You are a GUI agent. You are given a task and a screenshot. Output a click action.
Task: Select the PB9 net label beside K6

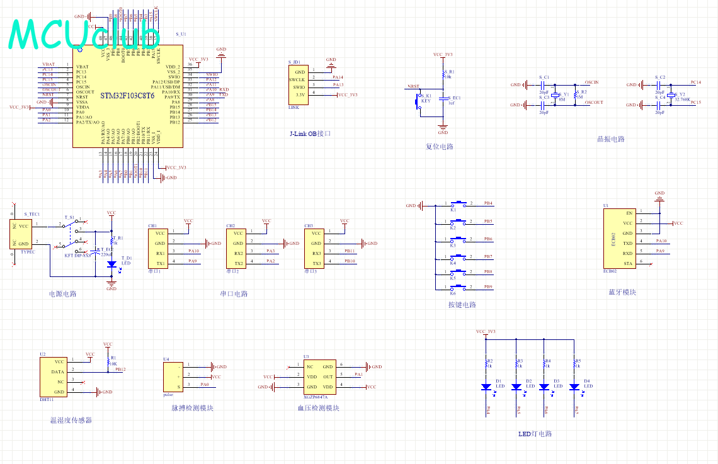click(488, 287)
